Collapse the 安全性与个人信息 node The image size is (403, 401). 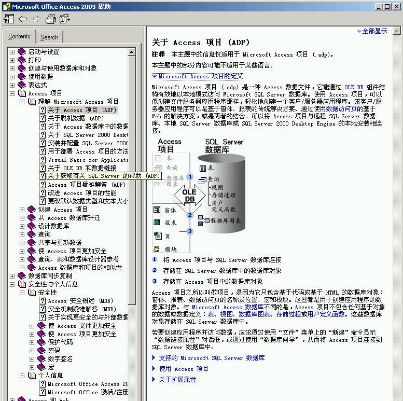[x=12, y=284]
